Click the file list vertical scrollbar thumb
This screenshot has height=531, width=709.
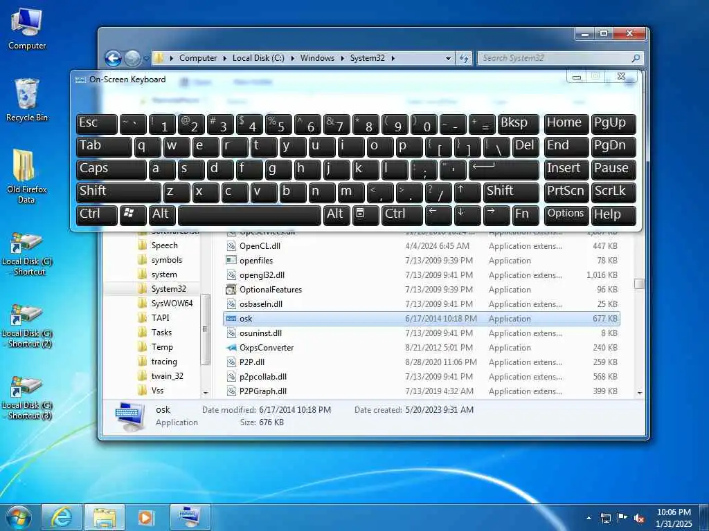639,283
